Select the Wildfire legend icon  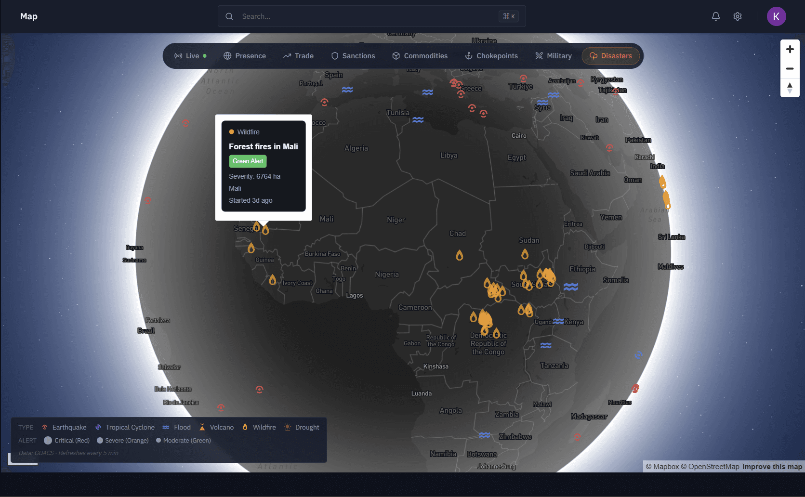click(x=246, y=427)
